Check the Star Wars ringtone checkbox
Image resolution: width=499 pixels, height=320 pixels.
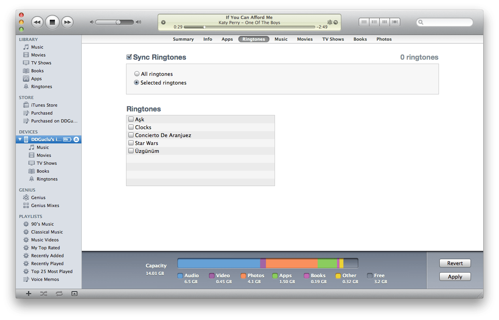coord(131,143)
